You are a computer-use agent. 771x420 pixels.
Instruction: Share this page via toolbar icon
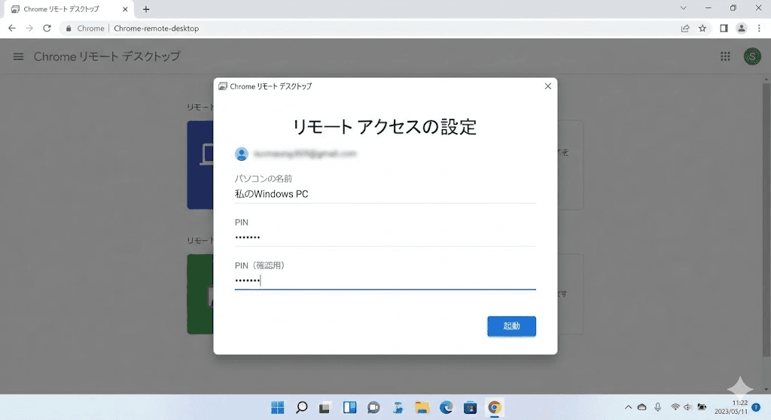point(685,29)
